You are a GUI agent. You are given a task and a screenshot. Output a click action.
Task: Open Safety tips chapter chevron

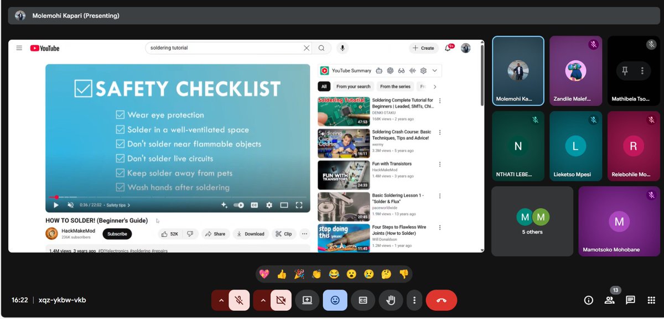tap(129, 205)
